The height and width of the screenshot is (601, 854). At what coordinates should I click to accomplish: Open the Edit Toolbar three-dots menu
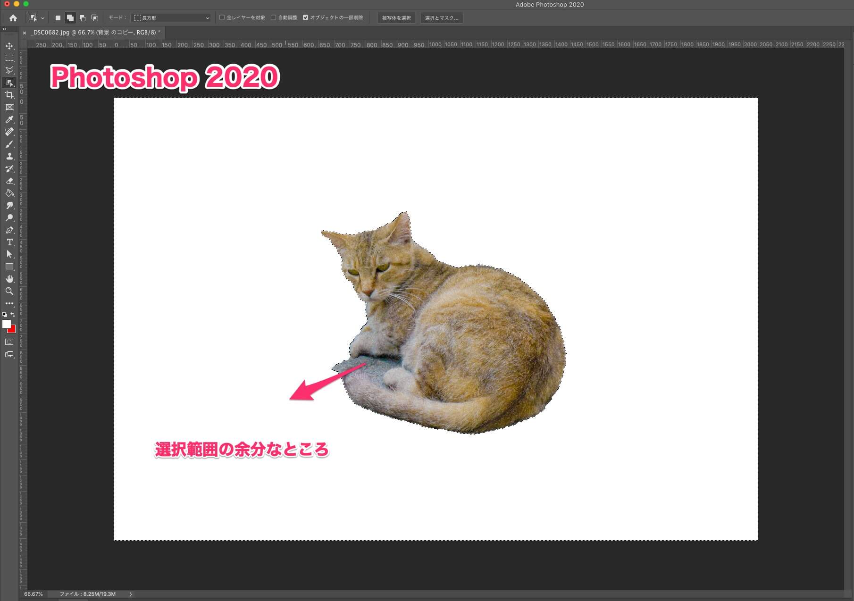tap(9, 303)
